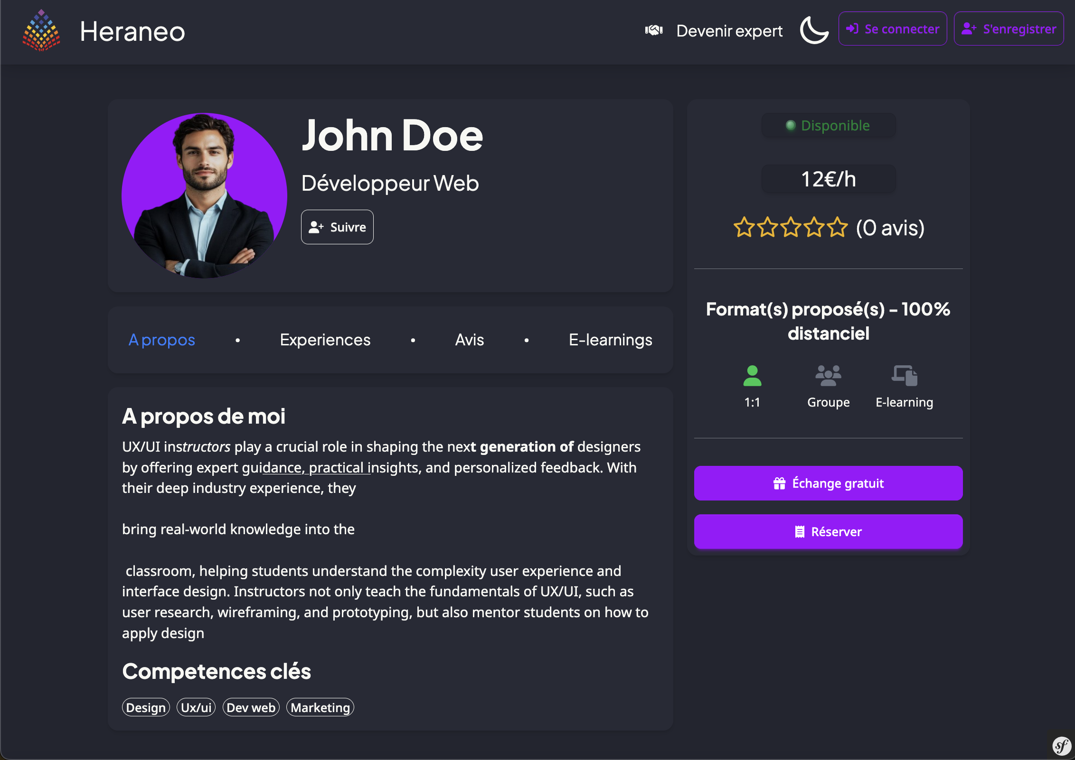Open the Devenir expert link
The image size is (1075, 760).
[x=729, y=31]
